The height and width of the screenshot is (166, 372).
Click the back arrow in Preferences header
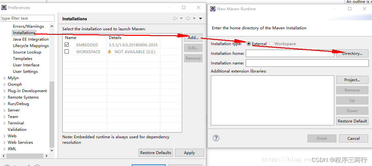coord(175,18)
